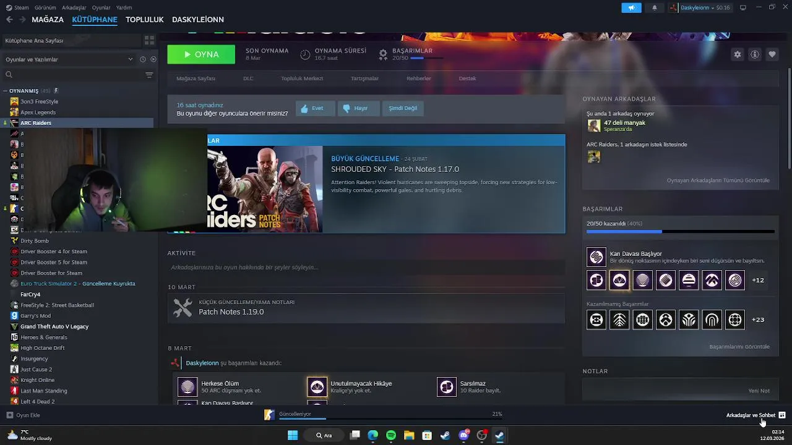
Task: Click the library search field
Action: pos(74,75)
